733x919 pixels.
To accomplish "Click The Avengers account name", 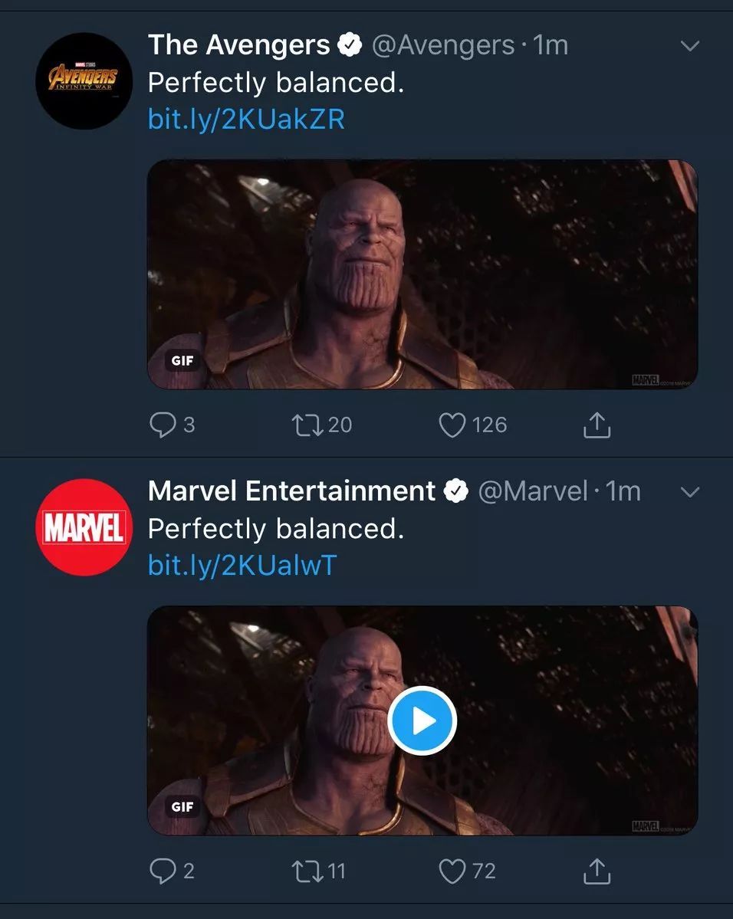I will click(238, 45).
